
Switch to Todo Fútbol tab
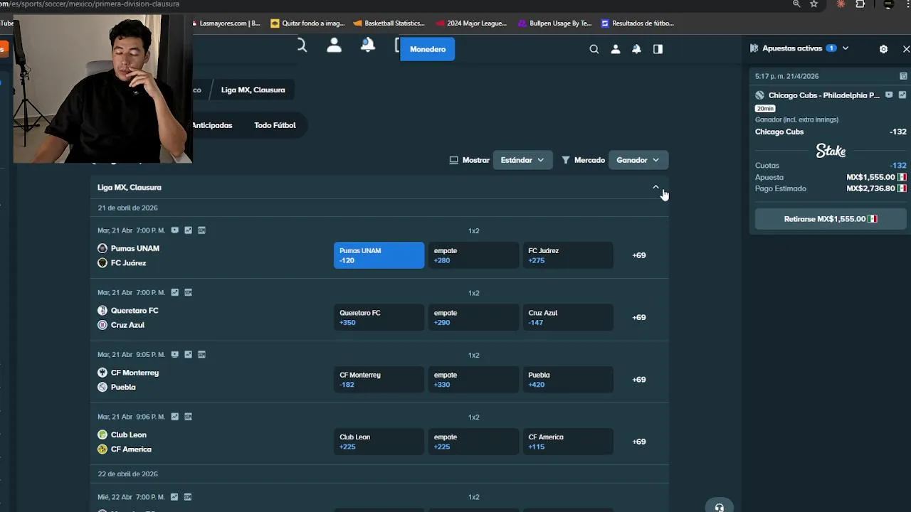pyautogui.click(x=275, y=125)
